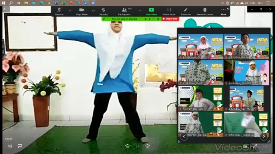Open PowerPoint from taskbar
The height and width of the screenshot is (154, 275).
coord(71,3)
